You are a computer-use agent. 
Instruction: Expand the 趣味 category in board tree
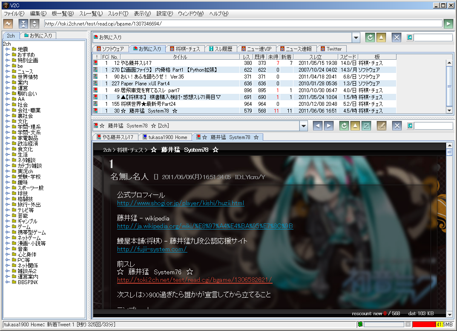8,183
